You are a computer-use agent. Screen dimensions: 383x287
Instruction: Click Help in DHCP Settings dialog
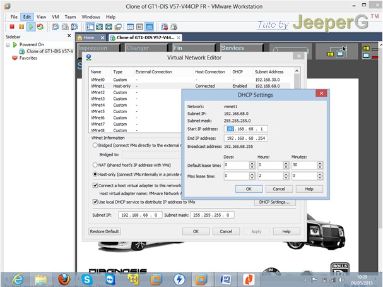click(309, 189)
